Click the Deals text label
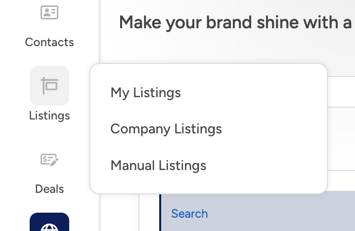 click(49, 189)
